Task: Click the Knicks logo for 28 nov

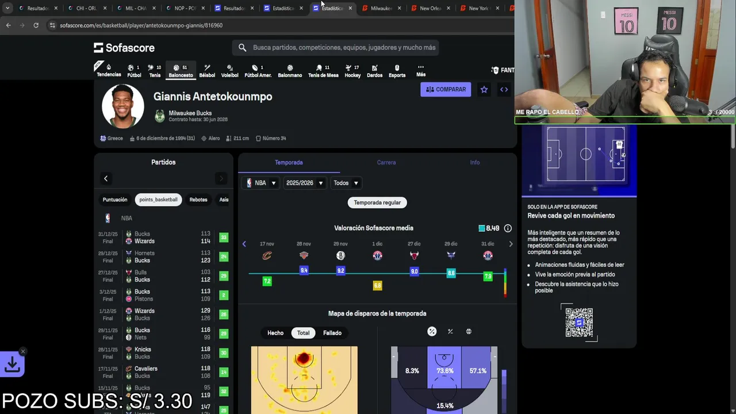Action: (304, 256)
